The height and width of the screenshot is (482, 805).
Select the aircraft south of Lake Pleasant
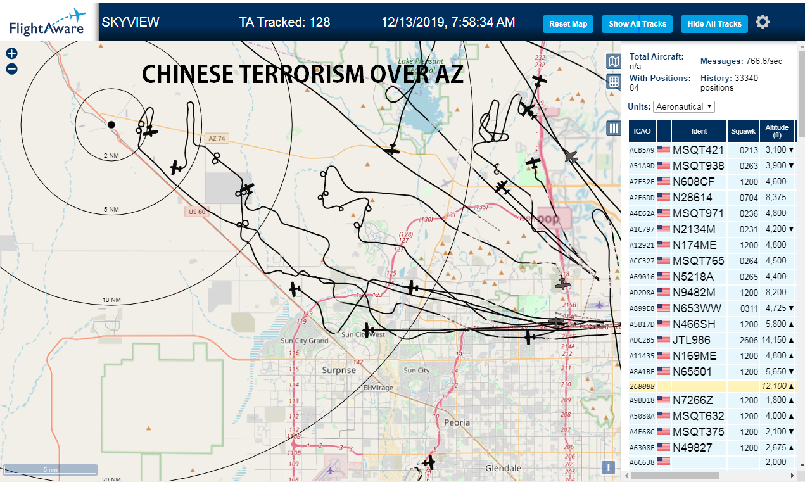(392, 149)
